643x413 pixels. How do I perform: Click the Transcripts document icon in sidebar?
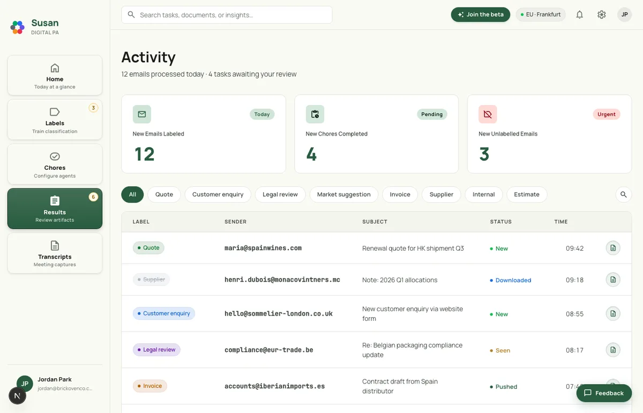click(55, 245)
